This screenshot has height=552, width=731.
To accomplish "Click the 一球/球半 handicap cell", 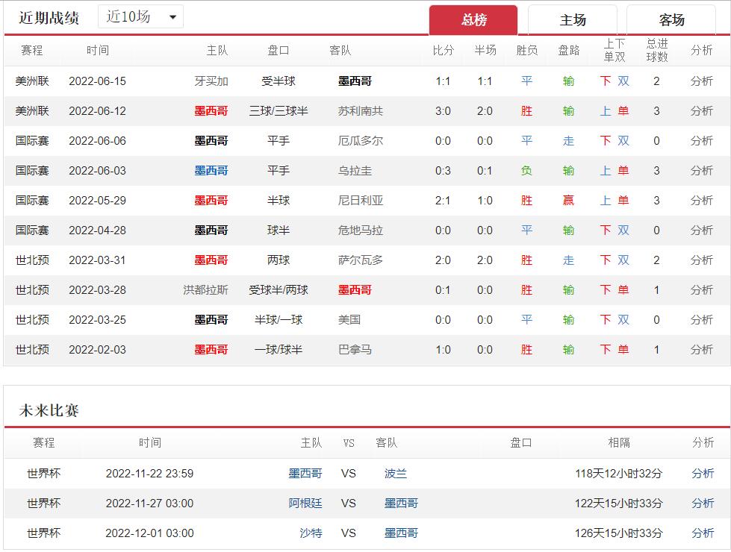I will point(279,349).
